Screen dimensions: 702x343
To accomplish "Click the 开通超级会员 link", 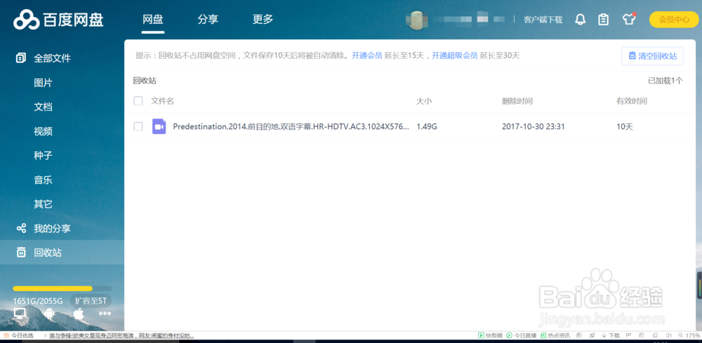I will click(454, 56).
